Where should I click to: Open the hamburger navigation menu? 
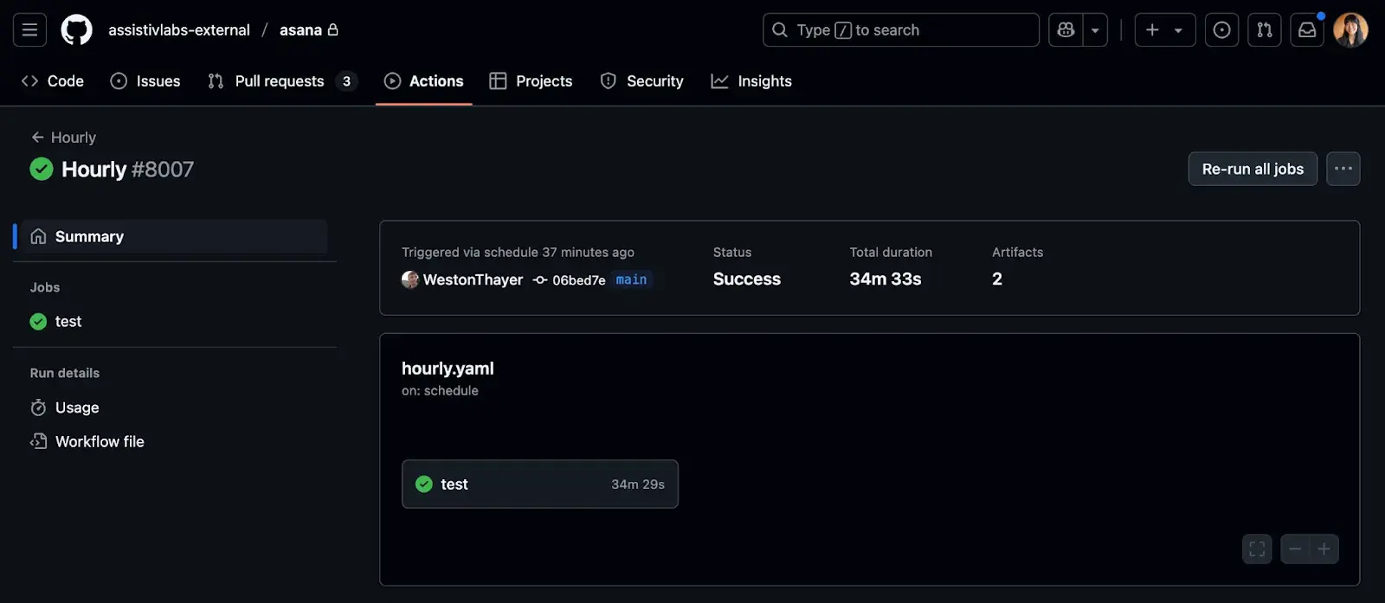(29, 30)
